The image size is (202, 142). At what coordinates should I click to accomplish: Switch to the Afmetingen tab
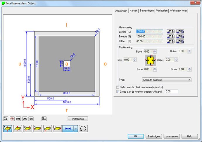click(x=121, y=11)
